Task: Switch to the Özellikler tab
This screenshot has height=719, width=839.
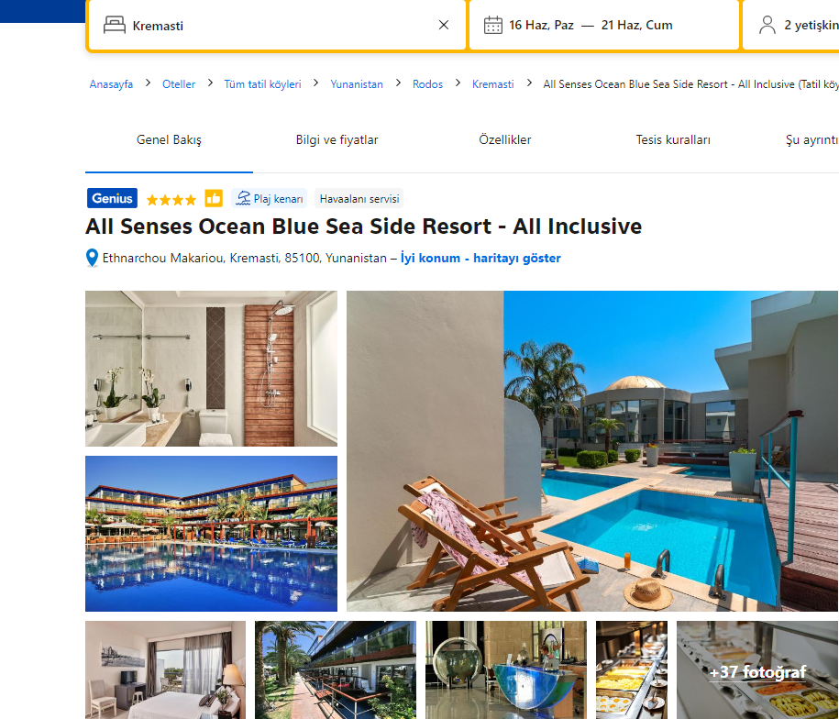Action: pyautogui.click(x=505, y=139)
